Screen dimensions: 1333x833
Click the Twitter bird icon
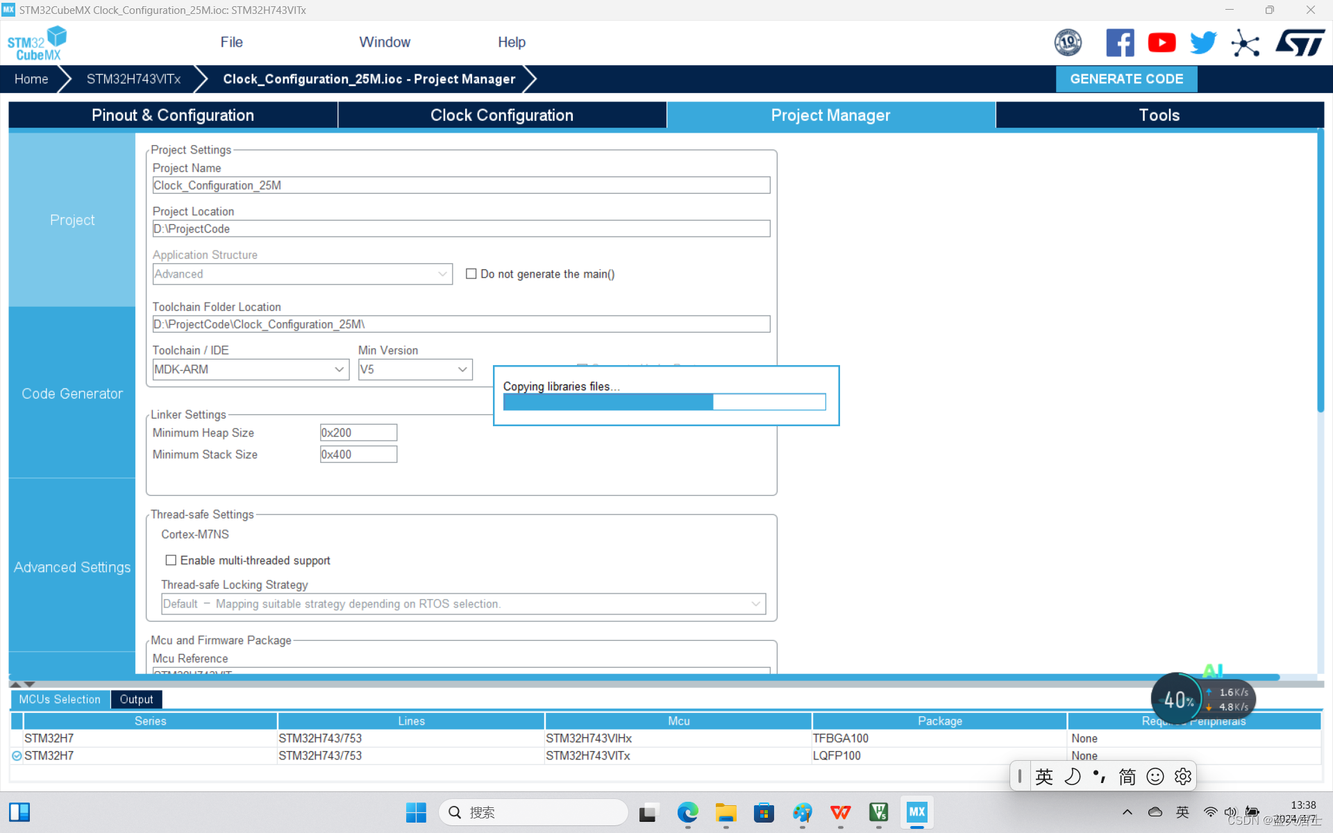(1203, 43)
